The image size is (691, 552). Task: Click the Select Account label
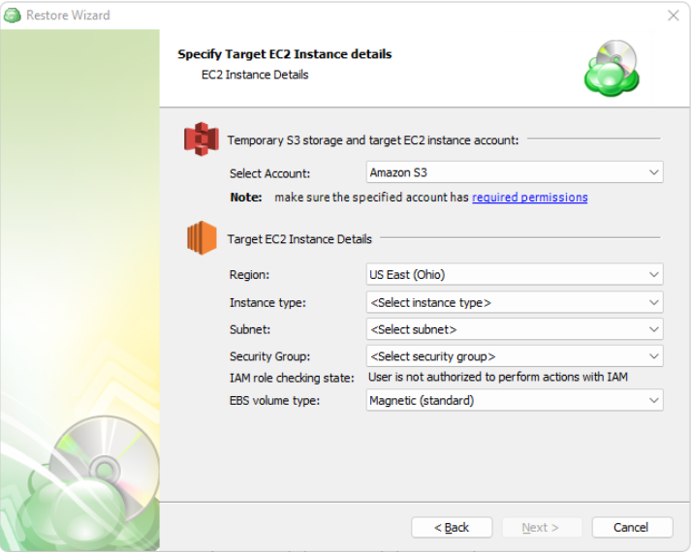pyautogui.click(x=269, y=173)
